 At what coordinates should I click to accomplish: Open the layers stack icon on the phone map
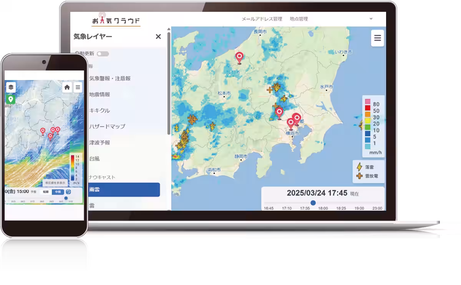coord(11,87)
